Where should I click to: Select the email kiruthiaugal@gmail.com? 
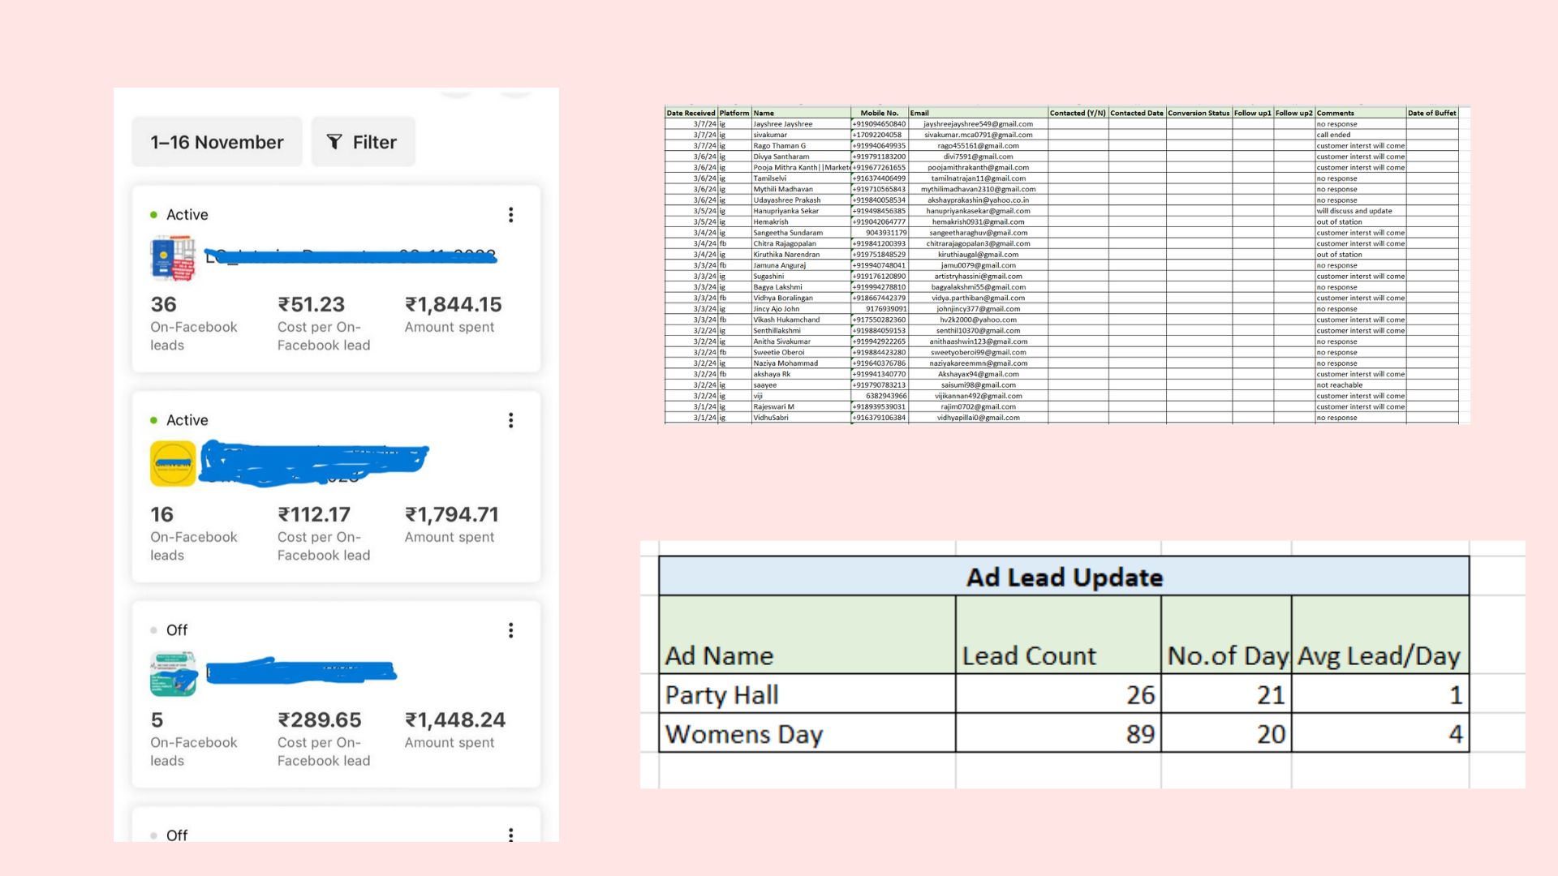[x=978, y=255]
